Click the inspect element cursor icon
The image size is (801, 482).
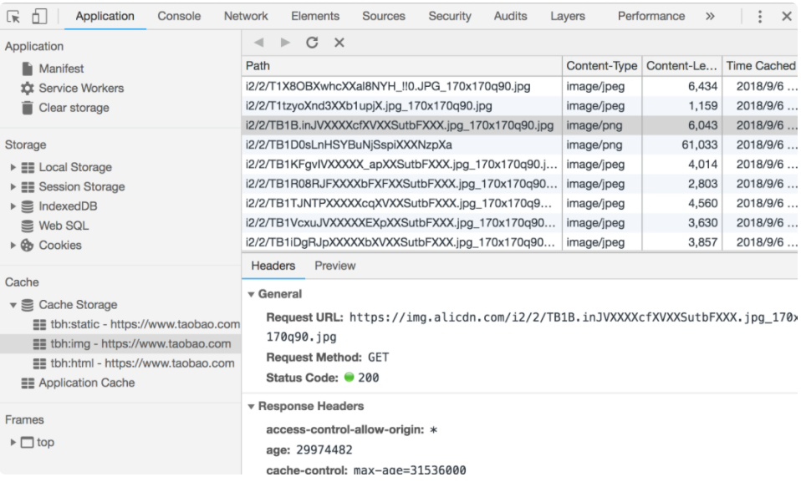click(16, 17)
